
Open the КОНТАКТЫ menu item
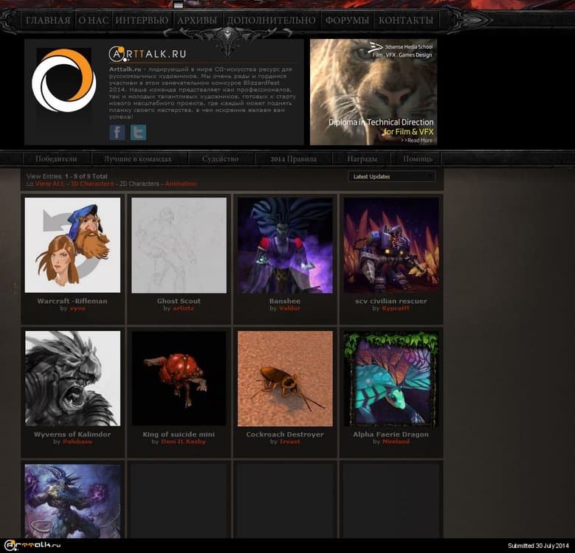pyautogui.click(x=405, y=20)
